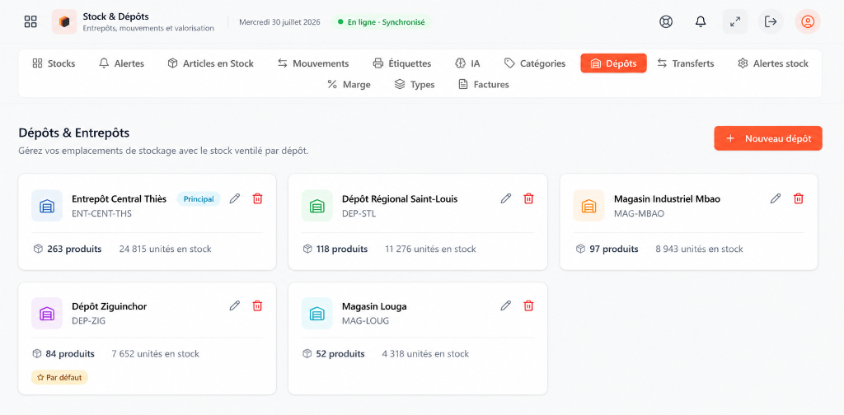Viewport: 844px width, 415px height.
Task: Click the orange warehouse icon of Magasin Mbao
Action: 588,205
